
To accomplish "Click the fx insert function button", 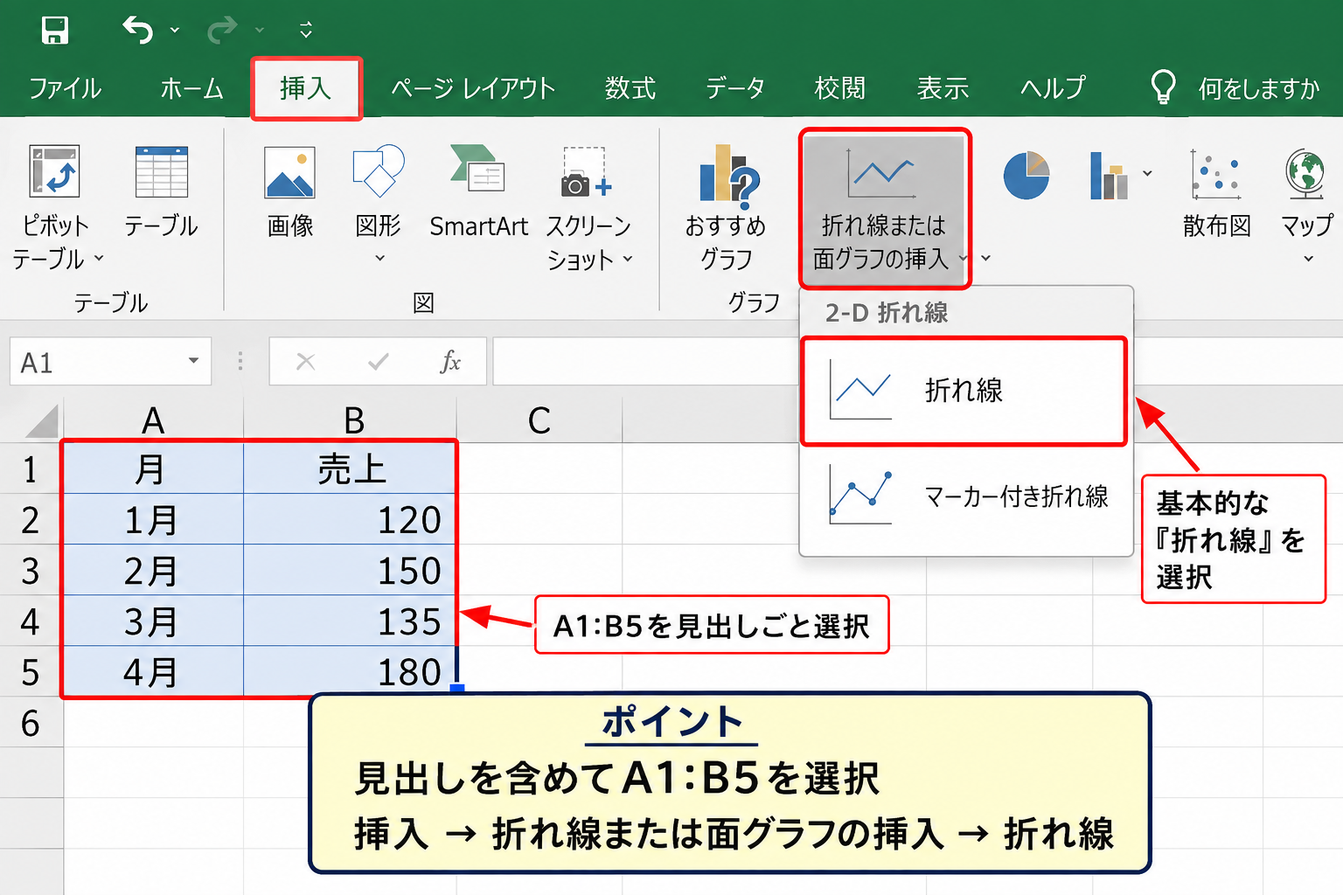I will pos(450,361).
